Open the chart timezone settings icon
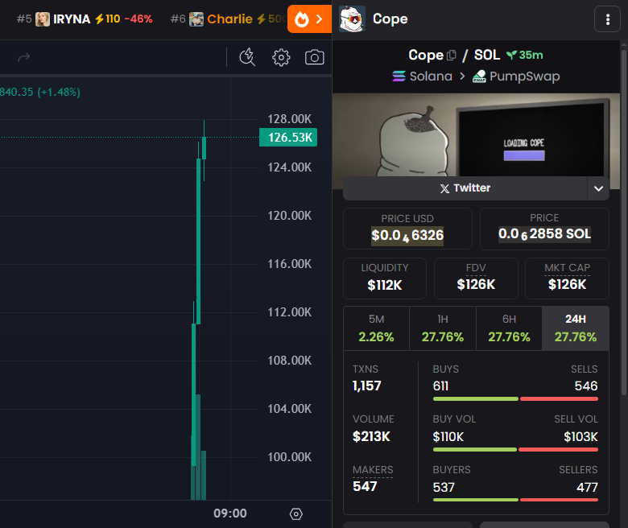628x528 pixels. 296,514
